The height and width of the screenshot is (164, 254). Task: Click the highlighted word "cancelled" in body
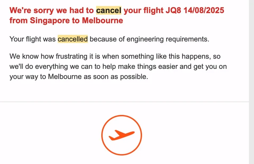[73, 39]
